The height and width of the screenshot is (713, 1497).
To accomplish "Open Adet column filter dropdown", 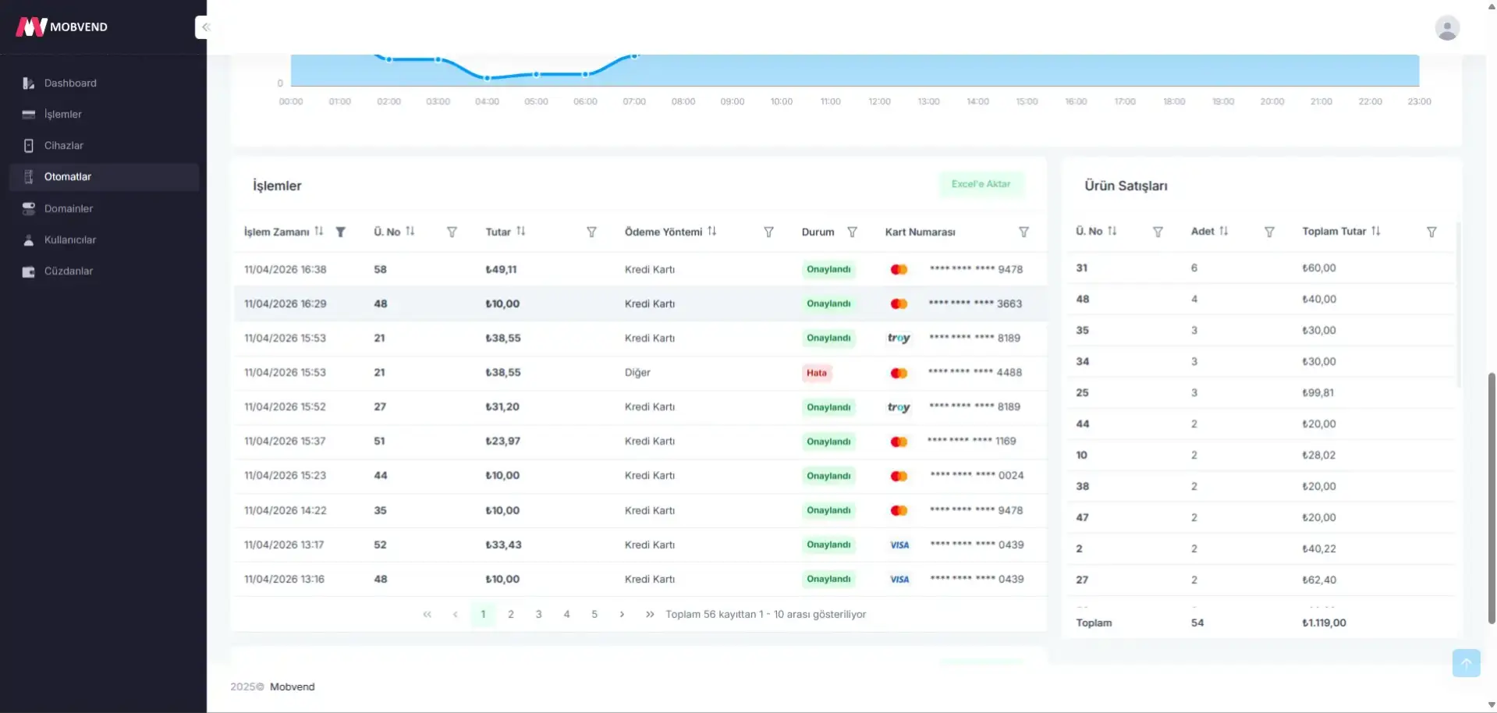I will point(1268,232).
